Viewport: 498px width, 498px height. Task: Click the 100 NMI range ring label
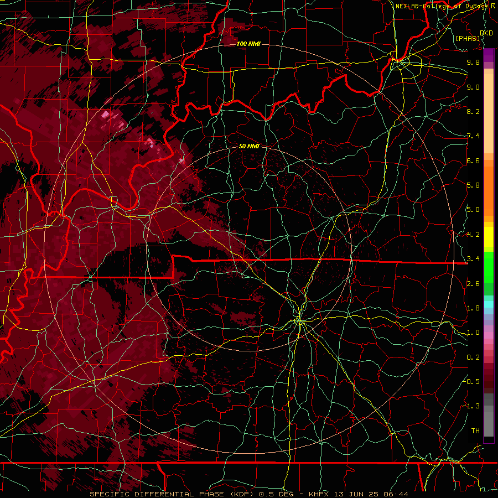click(x=248, y=44)
